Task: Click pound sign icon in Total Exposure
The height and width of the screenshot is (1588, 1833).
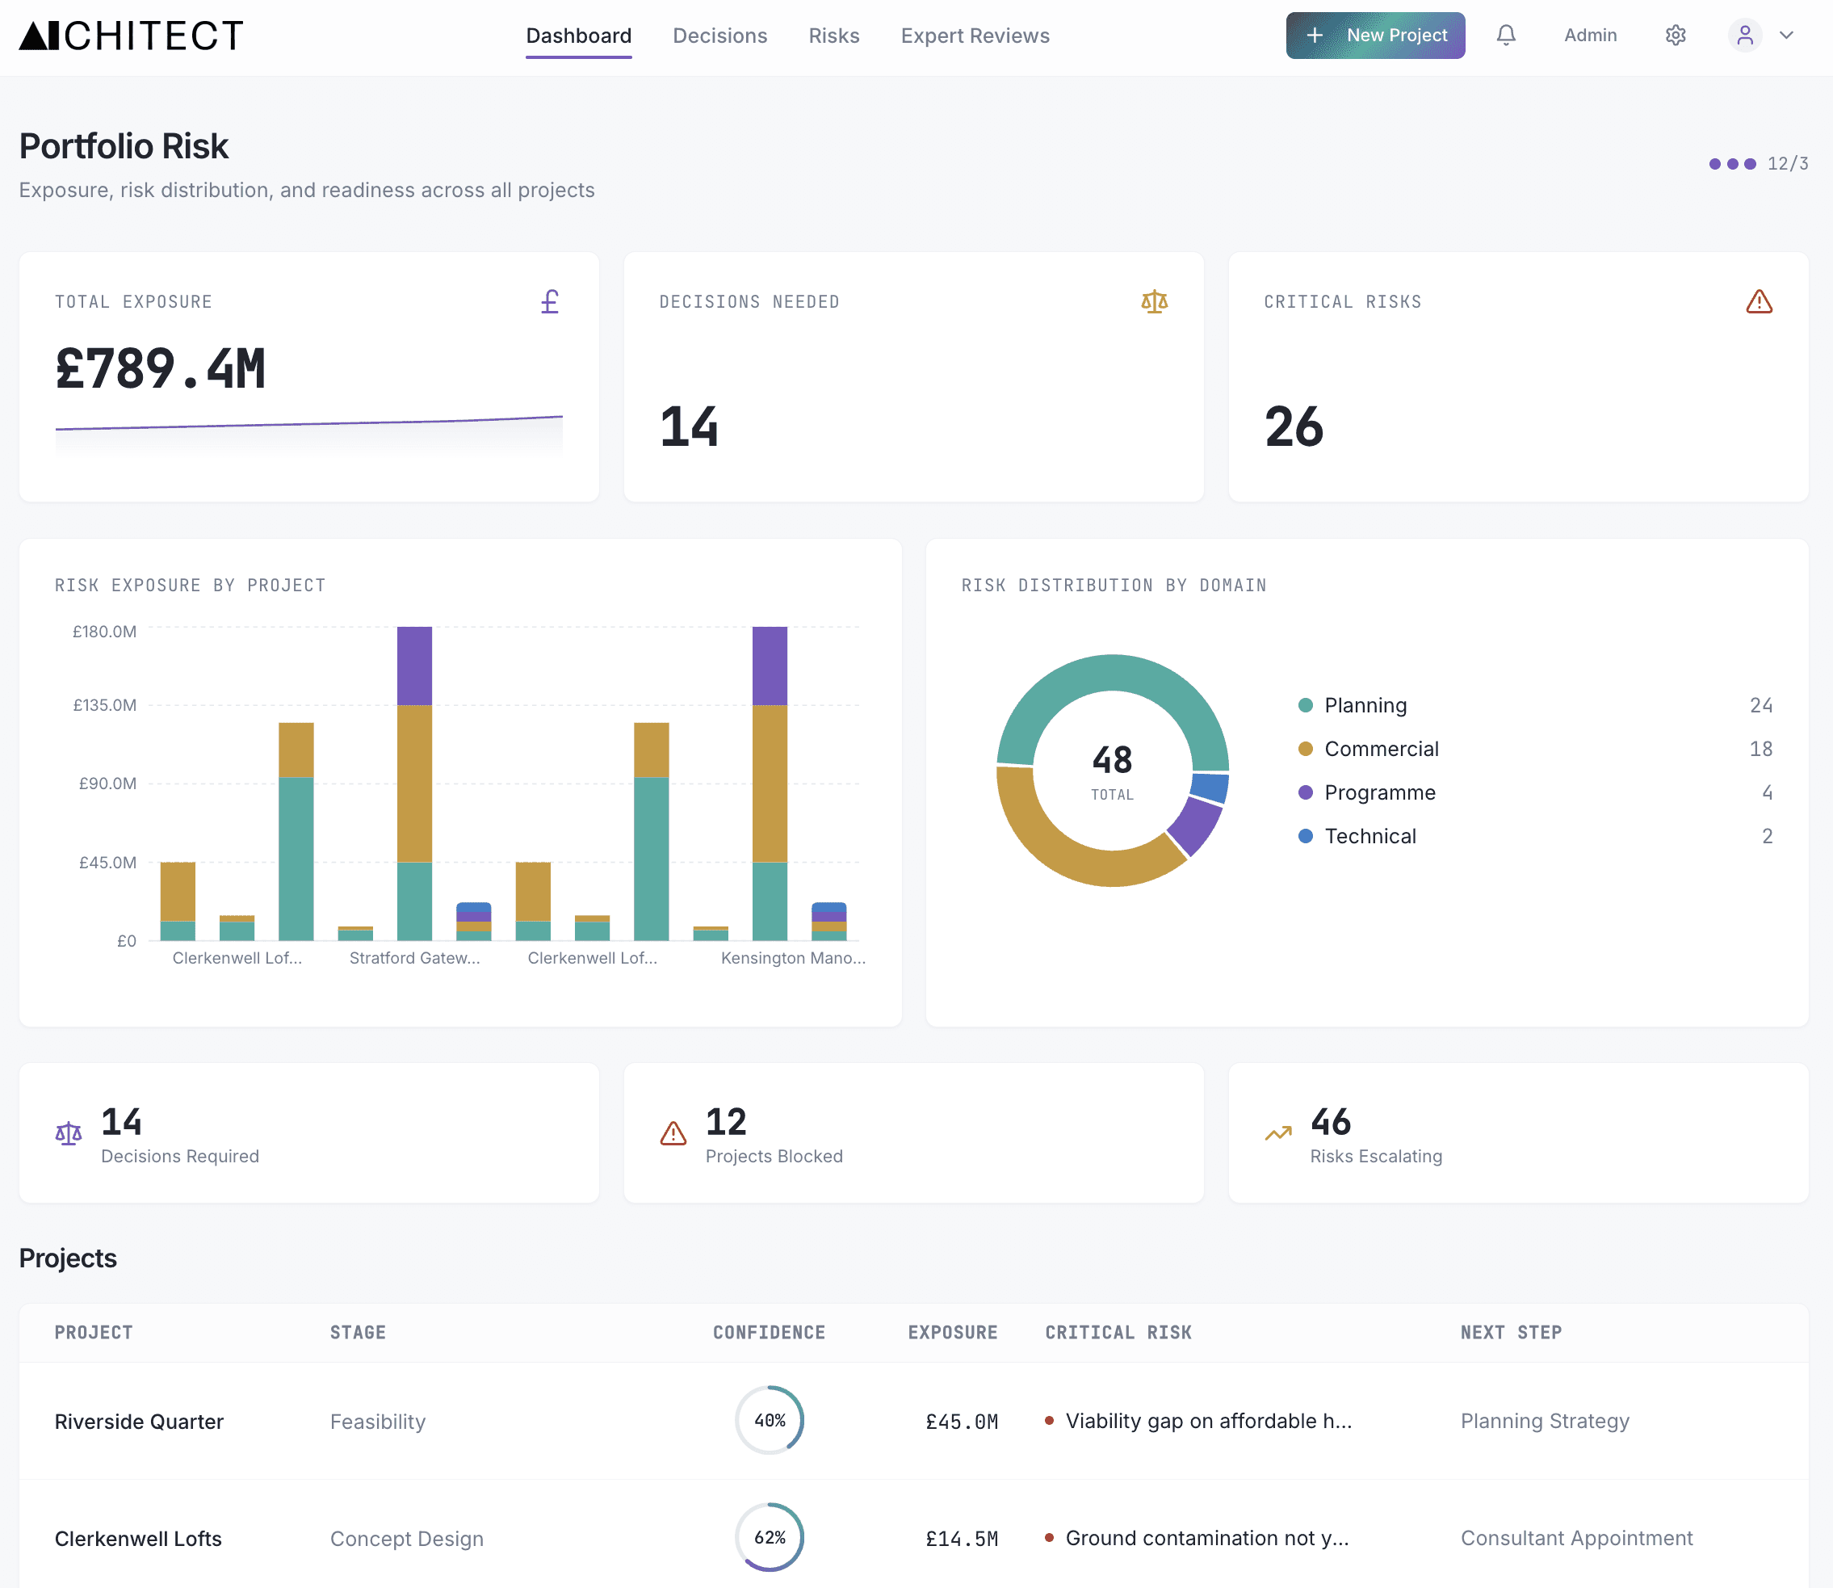Action: (549, 302)
